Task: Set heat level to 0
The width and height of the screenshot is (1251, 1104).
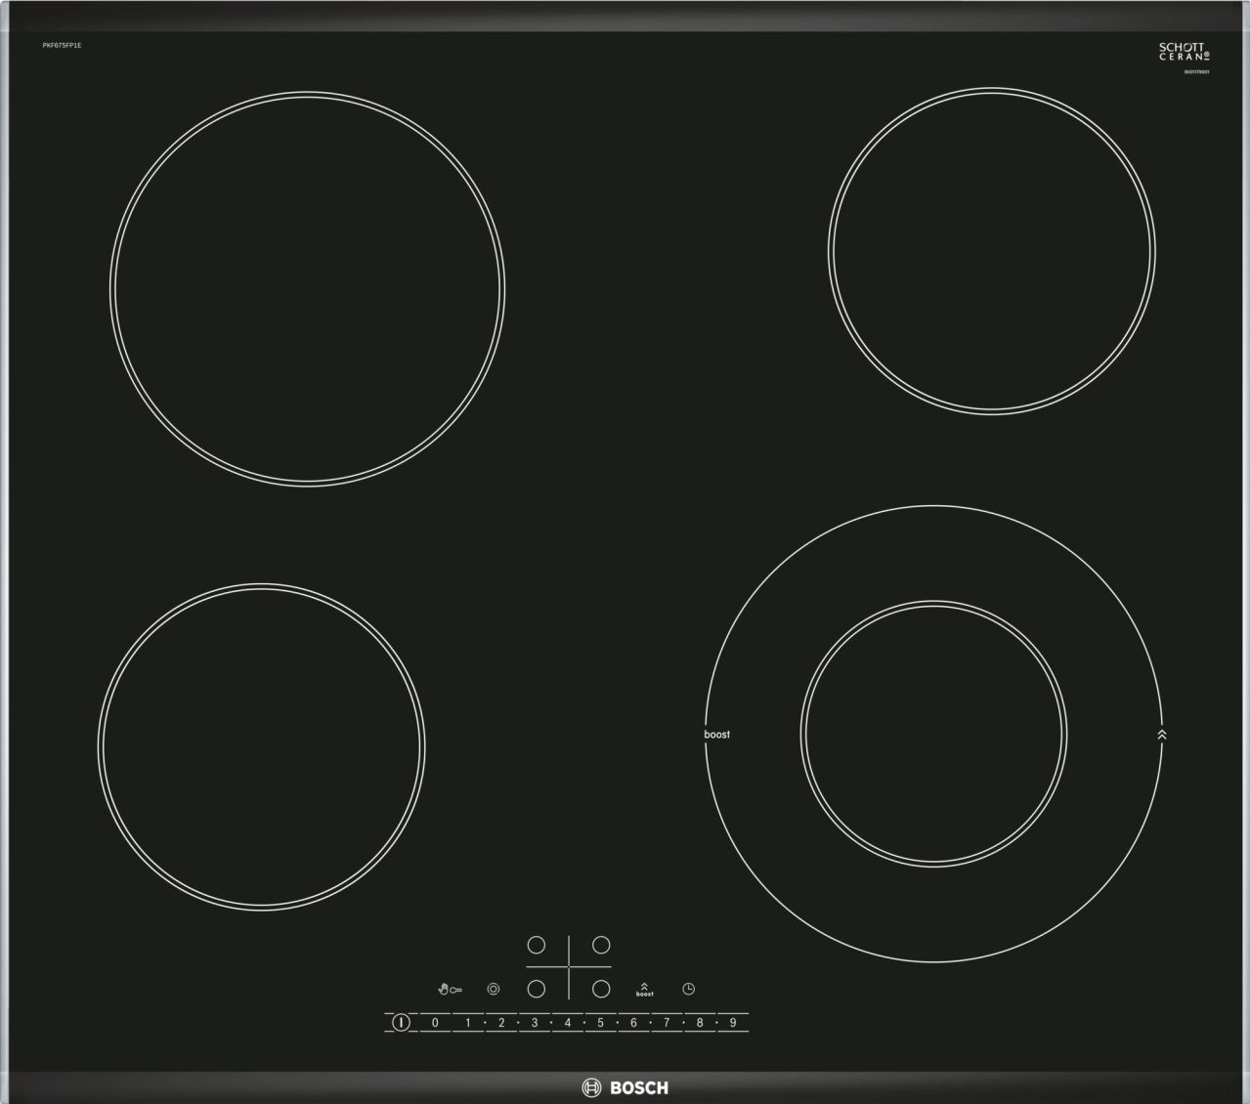Action: pos(435,1023)
